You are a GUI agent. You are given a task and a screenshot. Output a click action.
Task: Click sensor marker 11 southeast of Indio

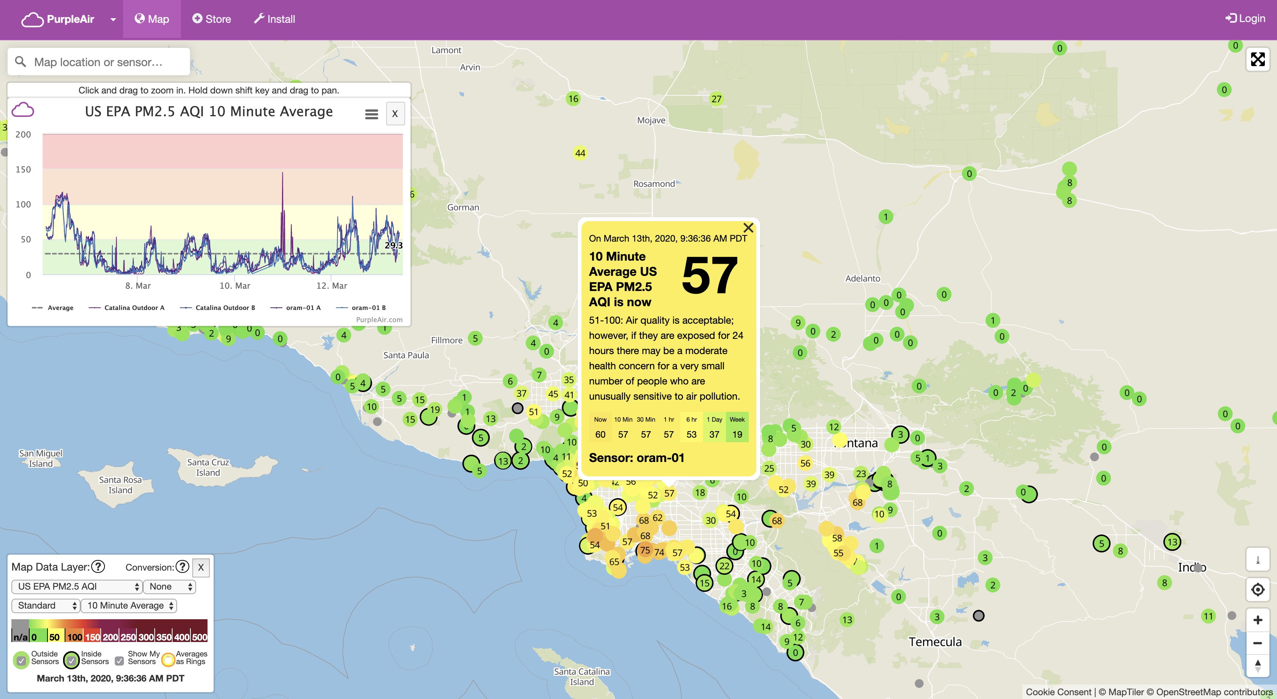click(x=1208, y=616)
